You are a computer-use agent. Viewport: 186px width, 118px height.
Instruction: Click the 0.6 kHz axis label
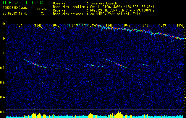click(2, 112)
